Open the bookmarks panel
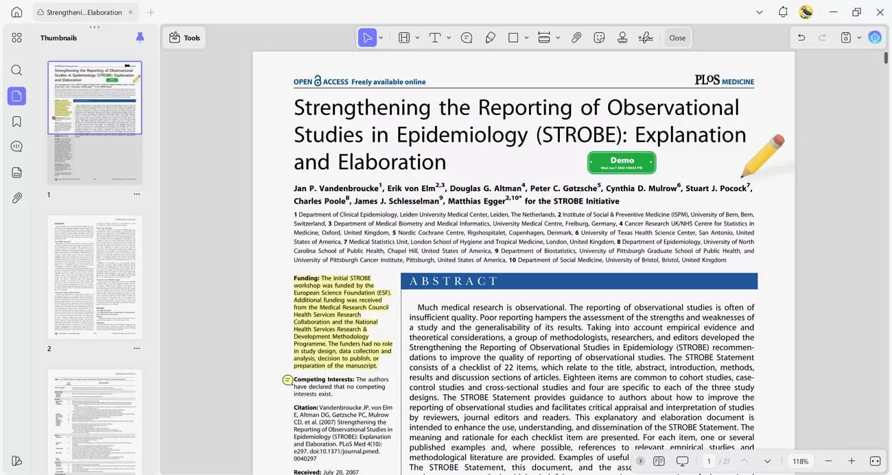This screenshot has height=475, width=892. [x=16, y=121]
